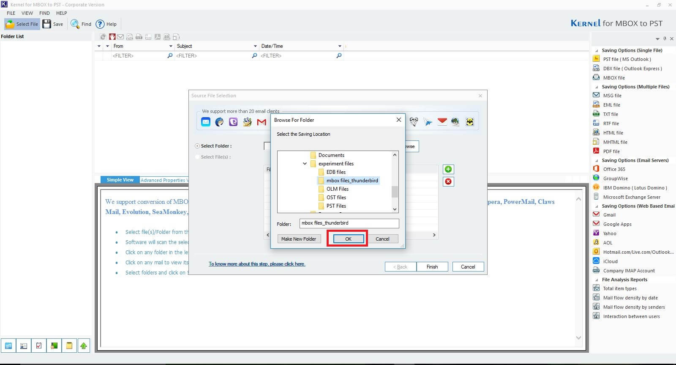Open the Journal green book icon
The width and height of the screenshot is (676, 365).
54,346
